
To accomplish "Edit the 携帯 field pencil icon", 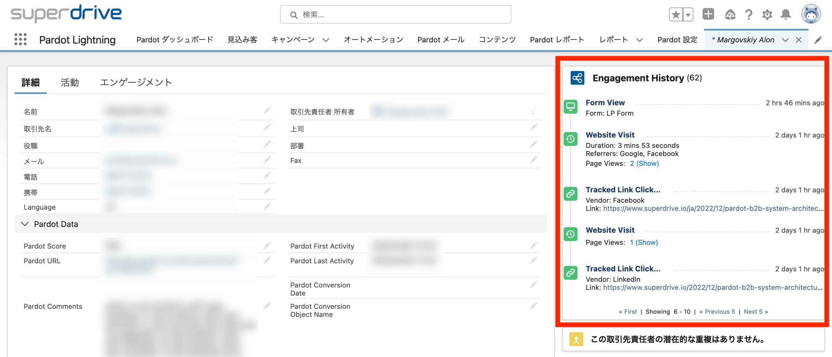I will point(267,191).
